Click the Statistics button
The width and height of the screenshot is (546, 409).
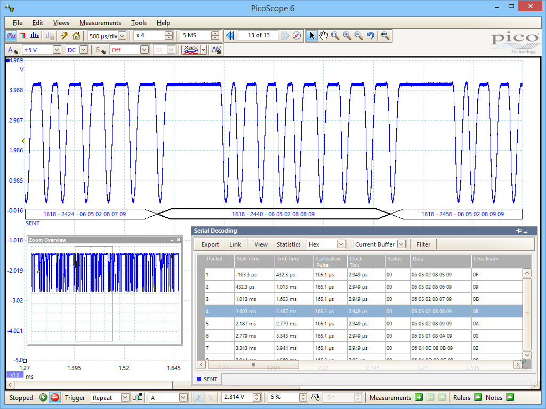tap(288, 244)
